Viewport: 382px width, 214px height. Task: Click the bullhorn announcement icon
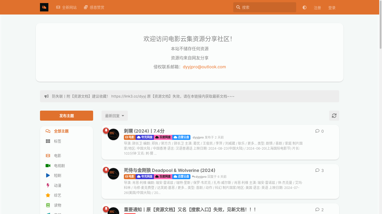46,96
